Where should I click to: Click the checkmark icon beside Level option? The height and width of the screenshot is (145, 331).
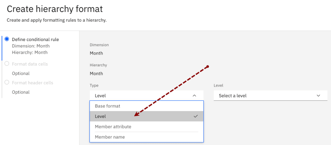click(x=196, y=116)
